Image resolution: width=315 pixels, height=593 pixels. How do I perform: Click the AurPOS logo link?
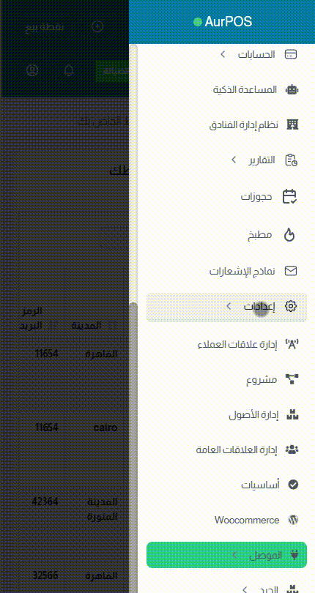point(223,22)
